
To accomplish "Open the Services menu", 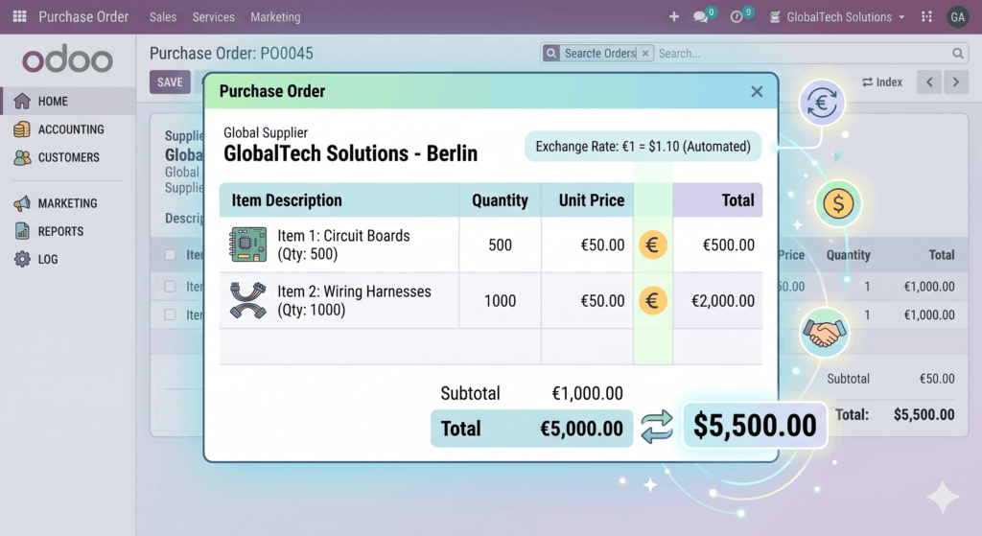I will click(x=214, y=17).
